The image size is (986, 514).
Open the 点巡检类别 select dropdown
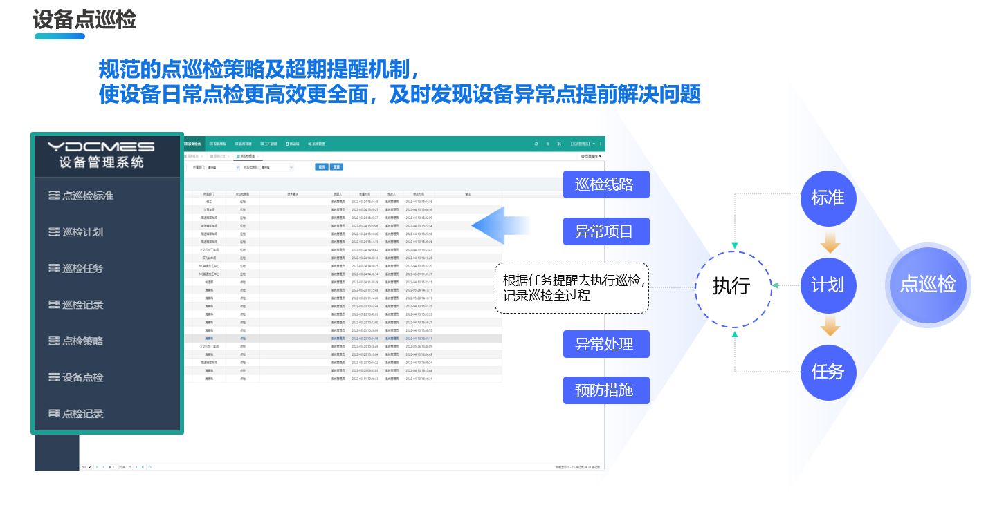(x=277, y=167)
